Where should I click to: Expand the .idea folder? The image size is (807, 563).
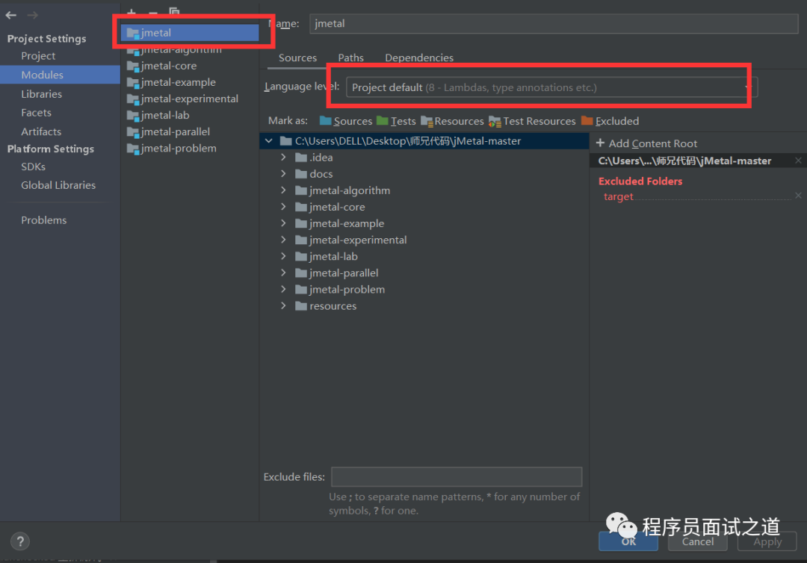(284, 158)
